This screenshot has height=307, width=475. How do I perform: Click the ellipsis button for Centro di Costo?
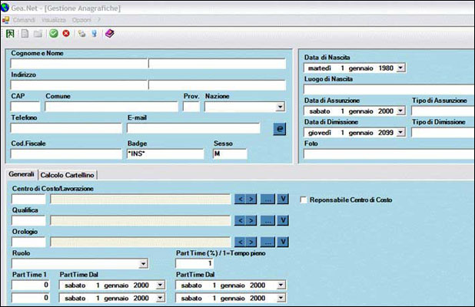coord(267,200)
